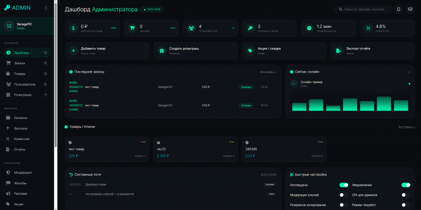The image size is (421, 210).
Task: Open the notifications bell icon
Action: tap(398, 9)
